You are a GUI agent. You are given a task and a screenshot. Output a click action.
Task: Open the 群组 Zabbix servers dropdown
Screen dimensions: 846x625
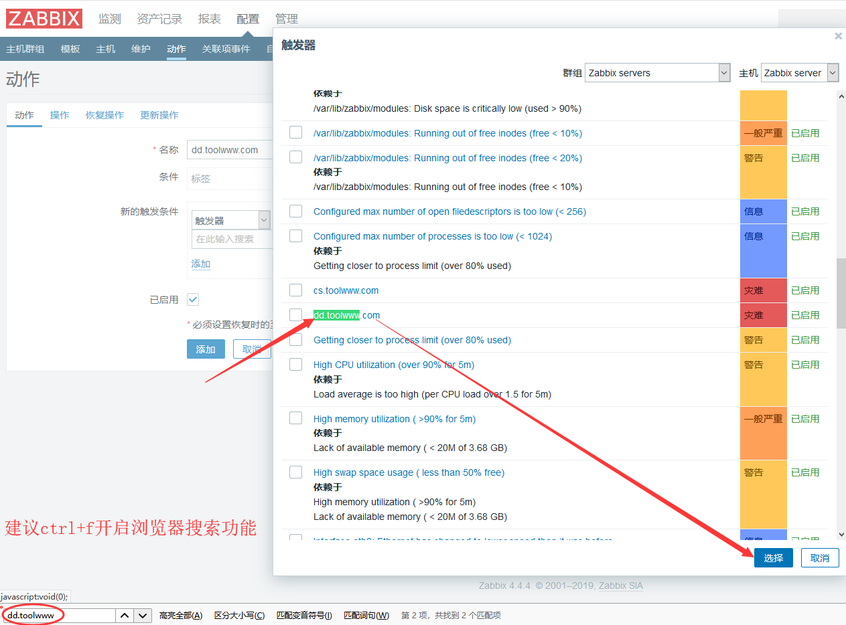(x=657, y=73)
